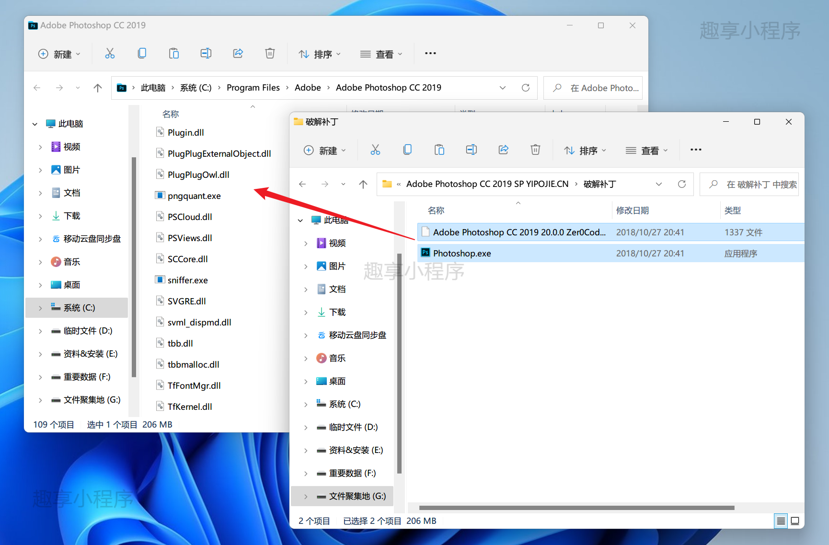Screen dimensions: 829x545
Task: Click navigation pane scrollbar in 破解补丁 window
Action: 399,363
